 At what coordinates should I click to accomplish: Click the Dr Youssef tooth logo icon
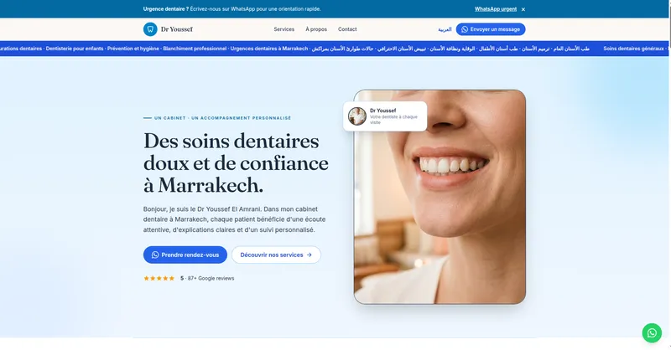pyautogui.click(x=150, y=29)
